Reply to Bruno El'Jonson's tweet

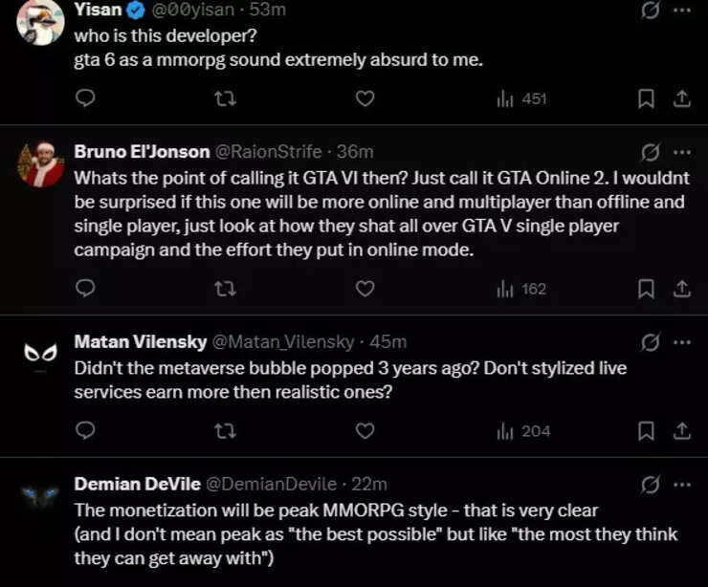[84, 289]
